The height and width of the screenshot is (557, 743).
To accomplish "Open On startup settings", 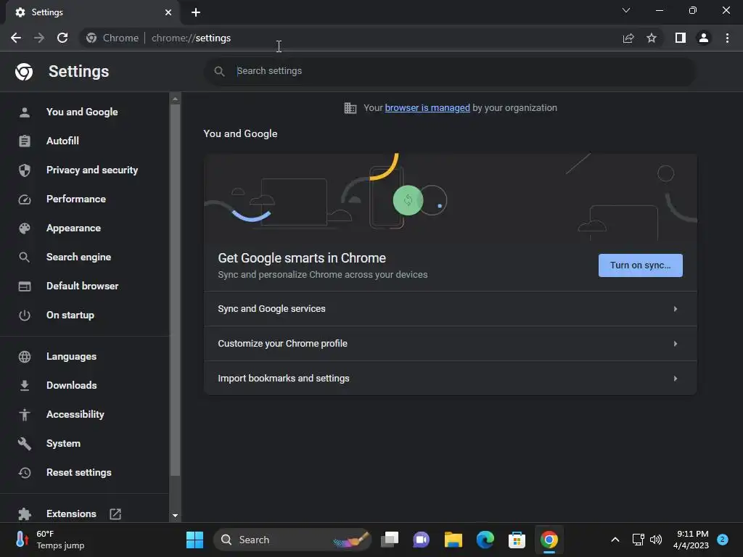I will click(70, 315).
